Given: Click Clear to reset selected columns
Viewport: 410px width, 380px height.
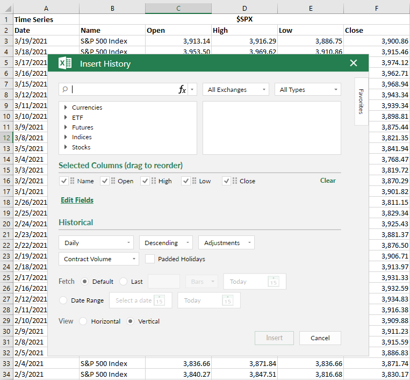Looking at the screenshot, I should click(x=328, y=181).
